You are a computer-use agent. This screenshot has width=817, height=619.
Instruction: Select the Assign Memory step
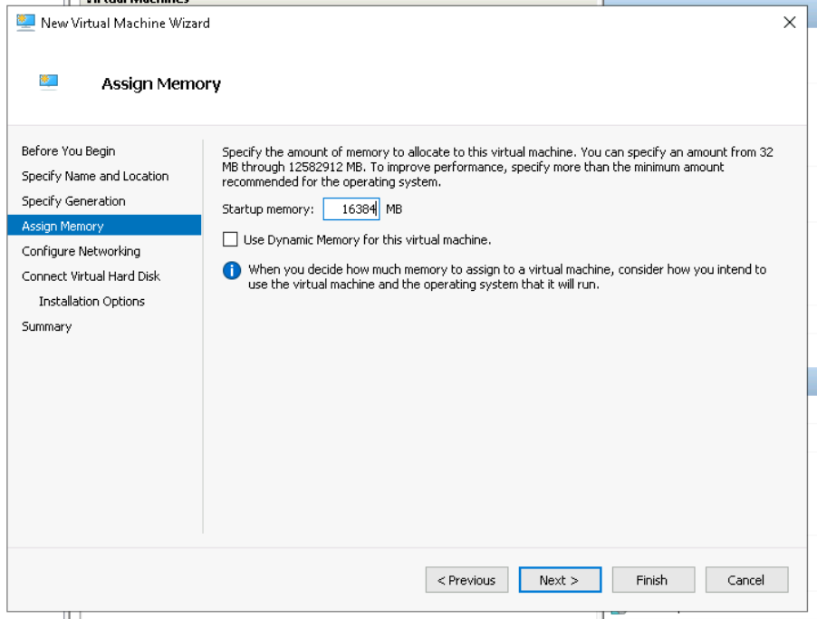(62, 226)
